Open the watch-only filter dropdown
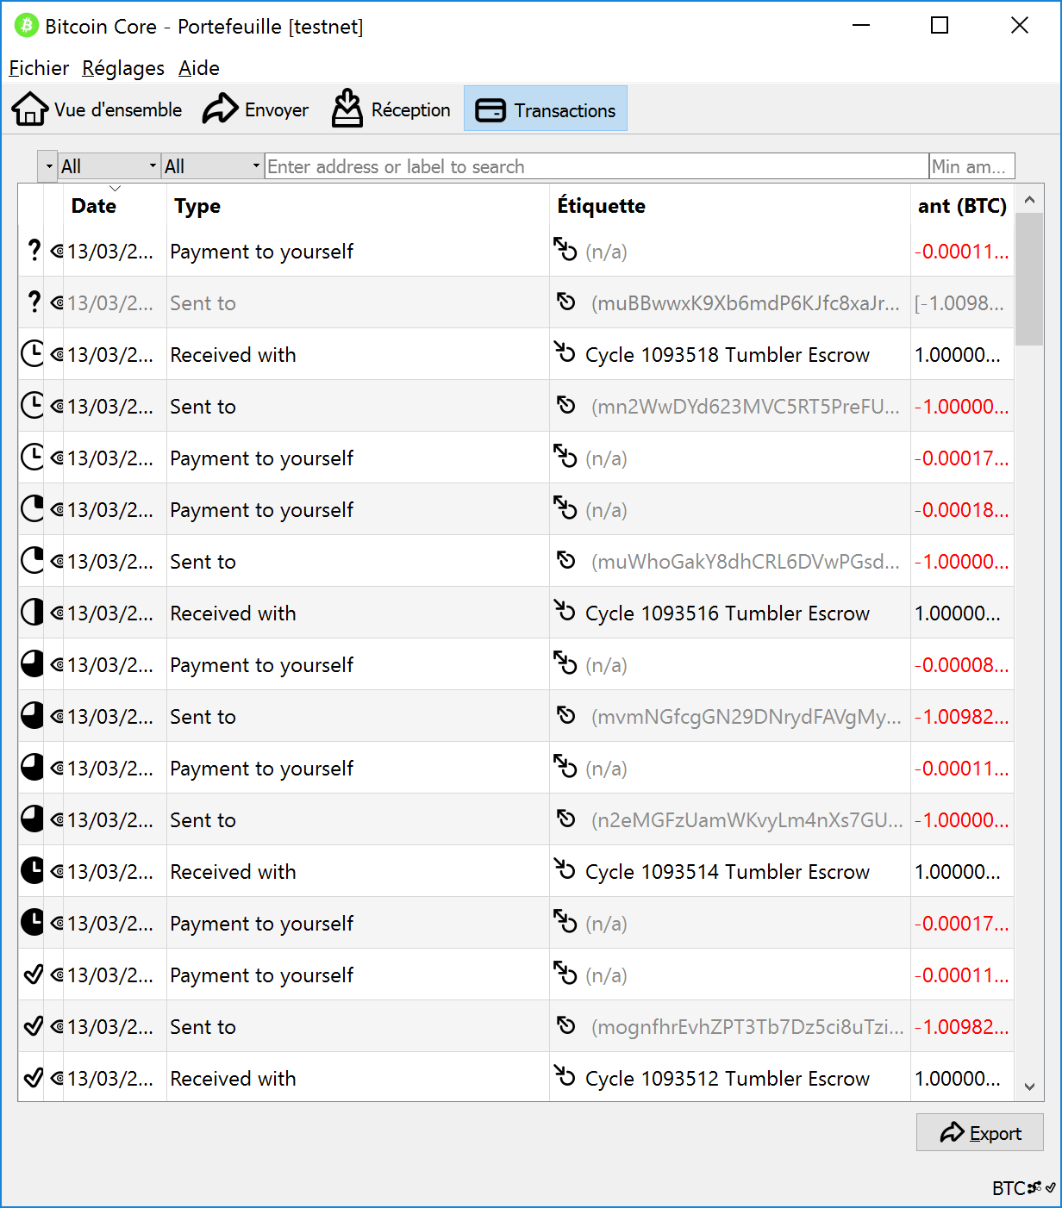 pyautogui.click(x=47, y=166)
